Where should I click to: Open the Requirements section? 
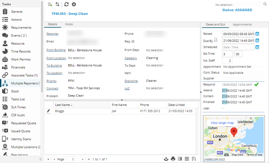21,28
